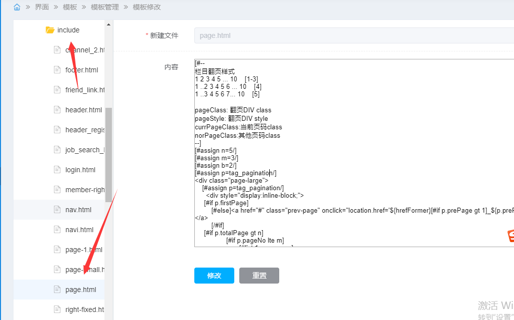Screen dimensions: 514x320
Task: Open navi.html template
Action: pyautogui.click(x=79, y=230)
